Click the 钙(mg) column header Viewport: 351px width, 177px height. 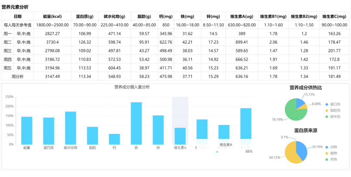(x=166, y=16)
